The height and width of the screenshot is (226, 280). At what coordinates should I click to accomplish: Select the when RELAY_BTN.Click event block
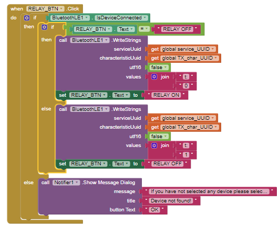45,9
